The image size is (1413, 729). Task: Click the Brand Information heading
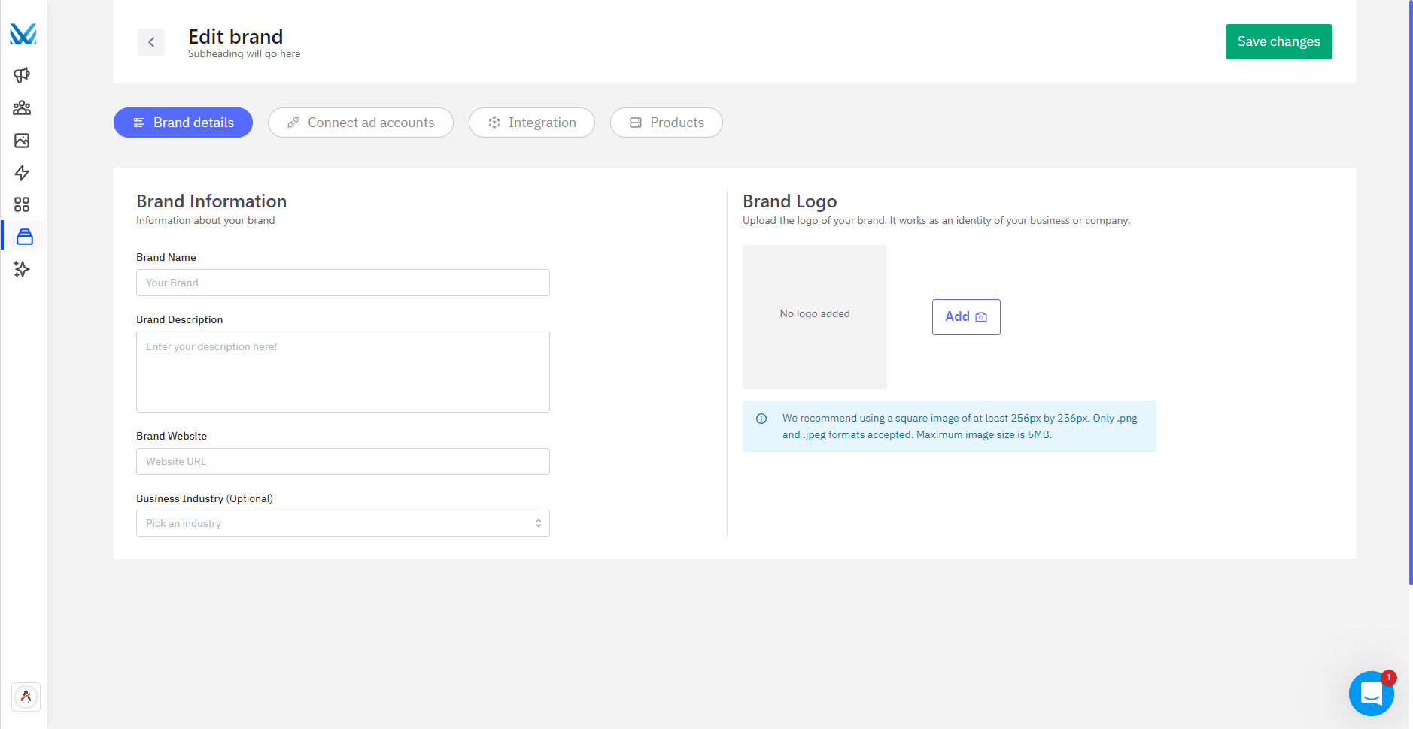coord(211,201)
